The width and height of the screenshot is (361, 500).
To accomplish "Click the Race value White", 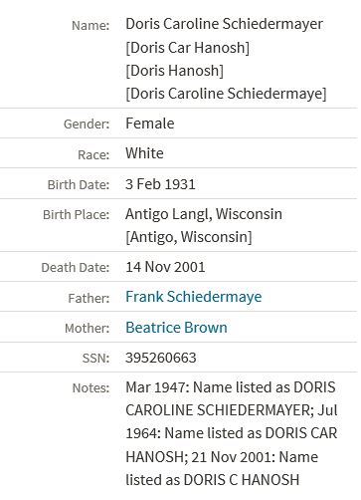I will [144, 153].
